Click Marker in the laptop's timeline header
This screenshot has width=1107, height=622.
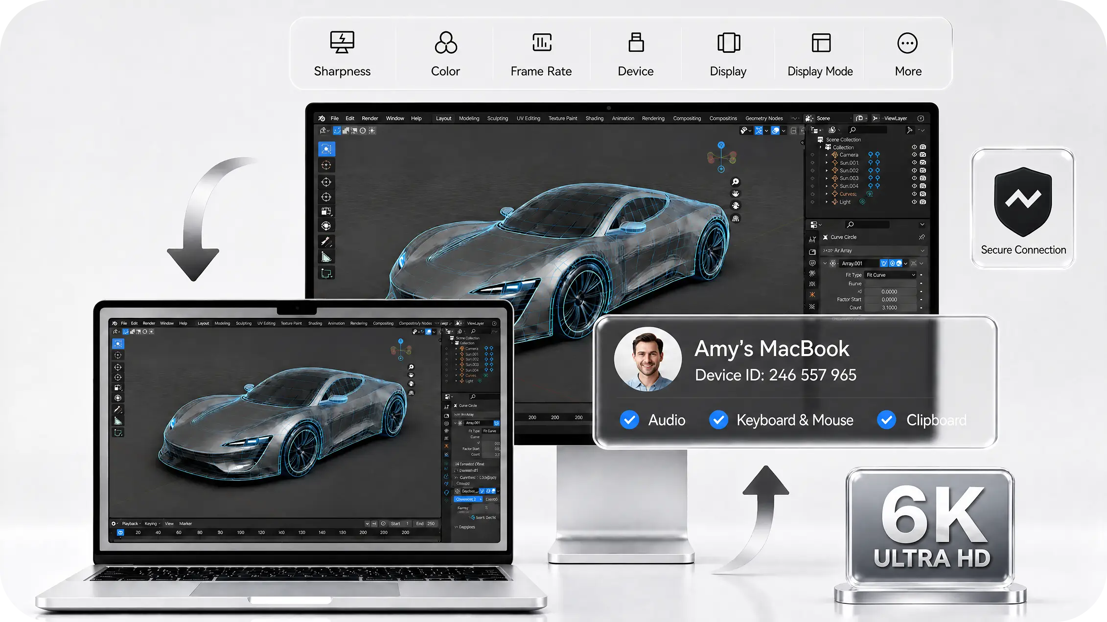[185, 523]
